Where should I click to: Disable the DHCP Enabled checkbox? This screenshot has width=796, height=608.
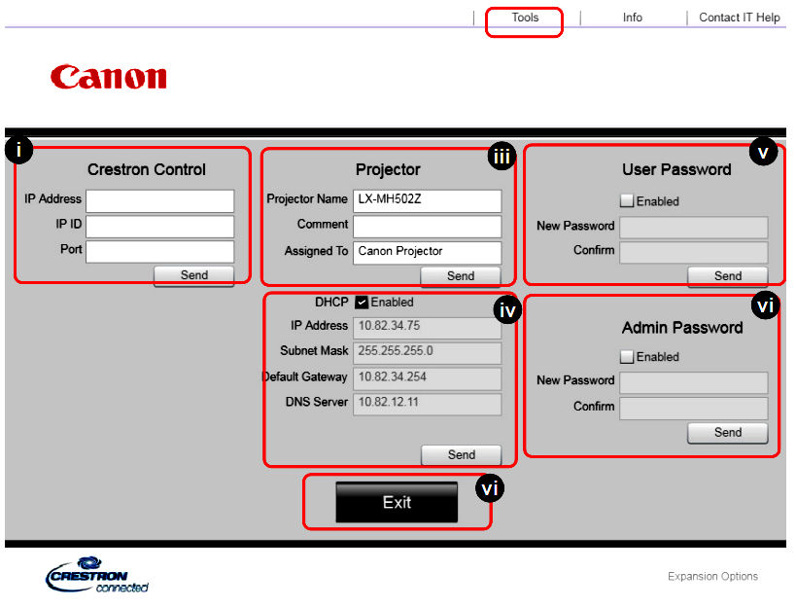361,302
